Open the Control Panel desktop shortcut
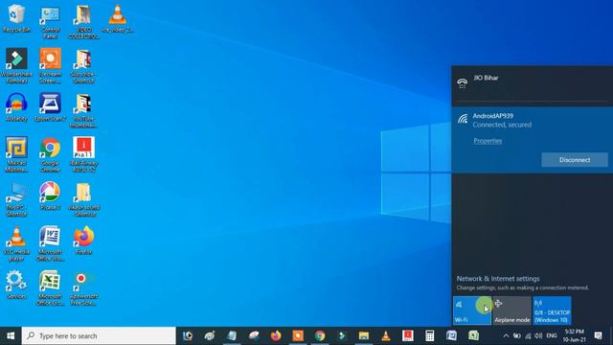Image resolution: width=613 pixels, height=345 pixels. coord(50,22)
